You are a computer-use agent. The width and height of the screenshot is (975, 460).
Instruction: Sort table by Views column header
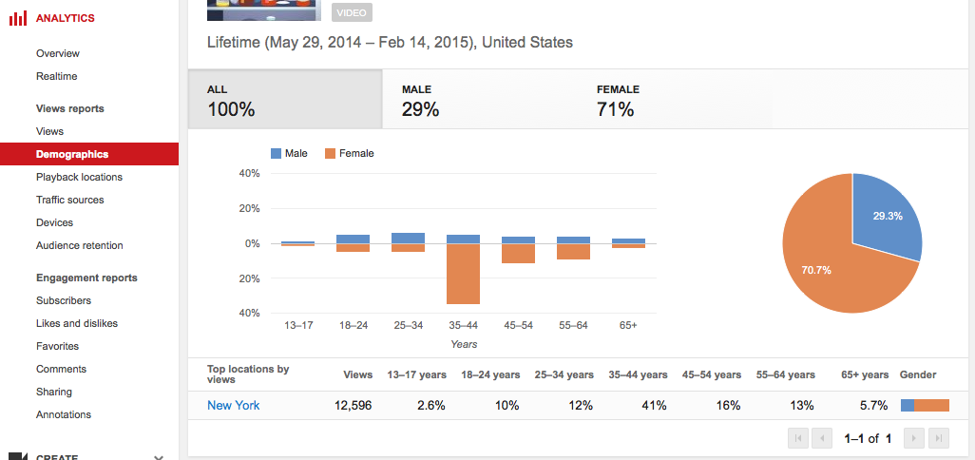[x=357, y=374]
